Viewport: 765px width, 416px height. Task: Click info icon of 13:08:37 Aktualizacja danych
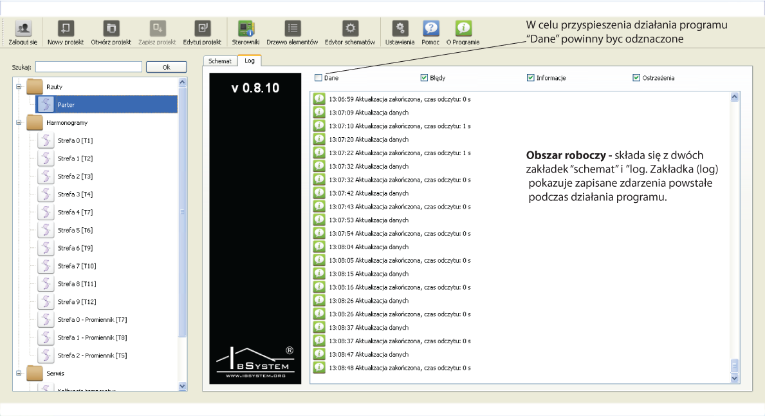click(x=319, y=327)
